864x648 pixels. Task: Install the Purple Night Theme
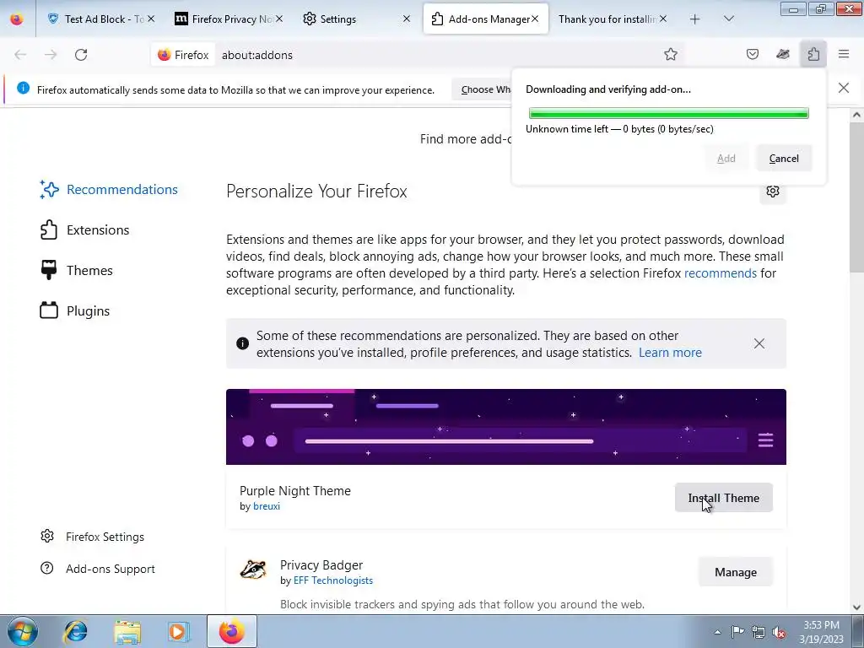pos(723,498)
